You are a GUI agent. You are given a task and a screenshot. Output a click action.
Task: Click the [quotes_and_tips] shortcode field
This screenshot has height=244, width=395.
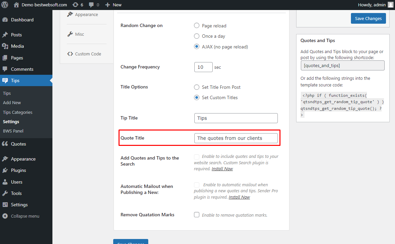[343, 65]
